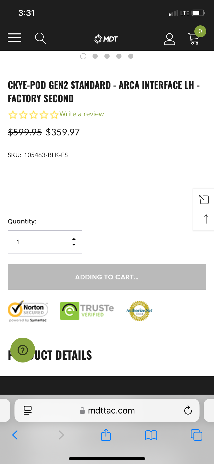
Task: Select third image carousel dot
Action: 107,56
